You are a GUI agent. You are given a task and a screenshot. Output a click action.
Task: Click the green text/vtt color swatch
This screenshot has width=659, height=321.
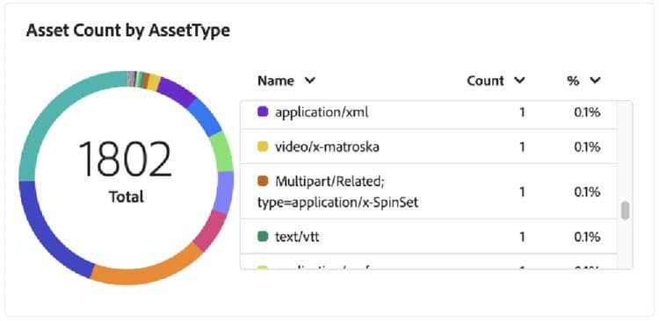tap(263, 236)
